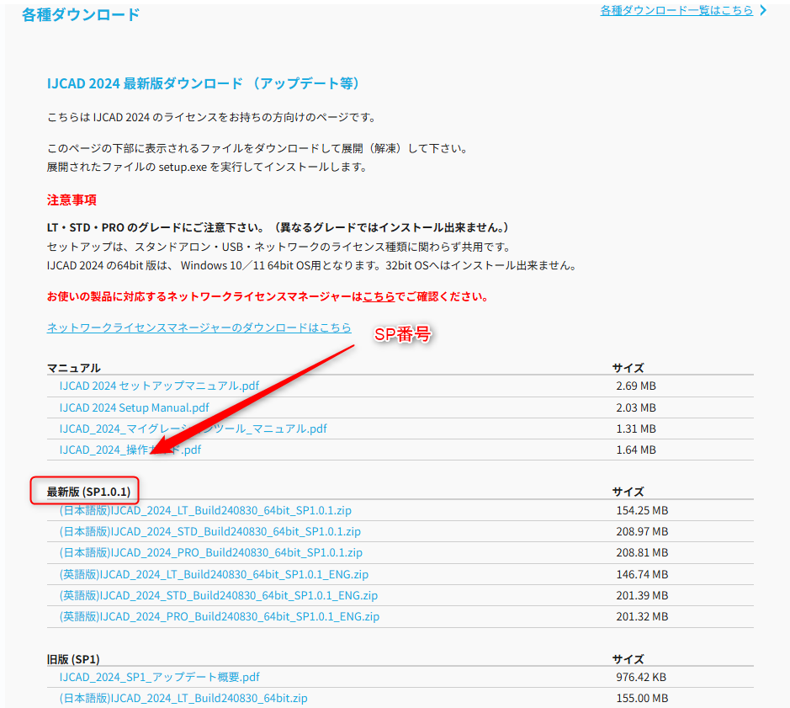Image resolution: width=790 pixels, height=708 pixels.
Task: Click the 各種ダウンロード page heading
Action: coord(81,14)
